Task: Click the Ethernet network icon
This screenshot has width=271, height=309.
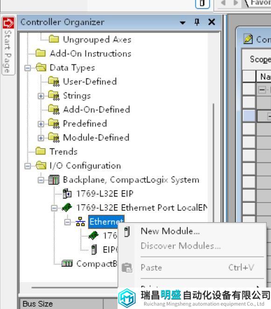Action: [80, 222]
